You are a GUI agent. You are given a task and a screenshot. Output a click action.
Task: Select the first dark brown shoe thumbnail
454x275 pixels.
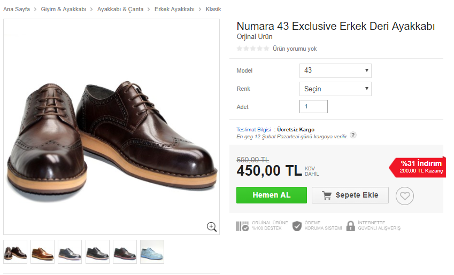[x=16, y=252]
